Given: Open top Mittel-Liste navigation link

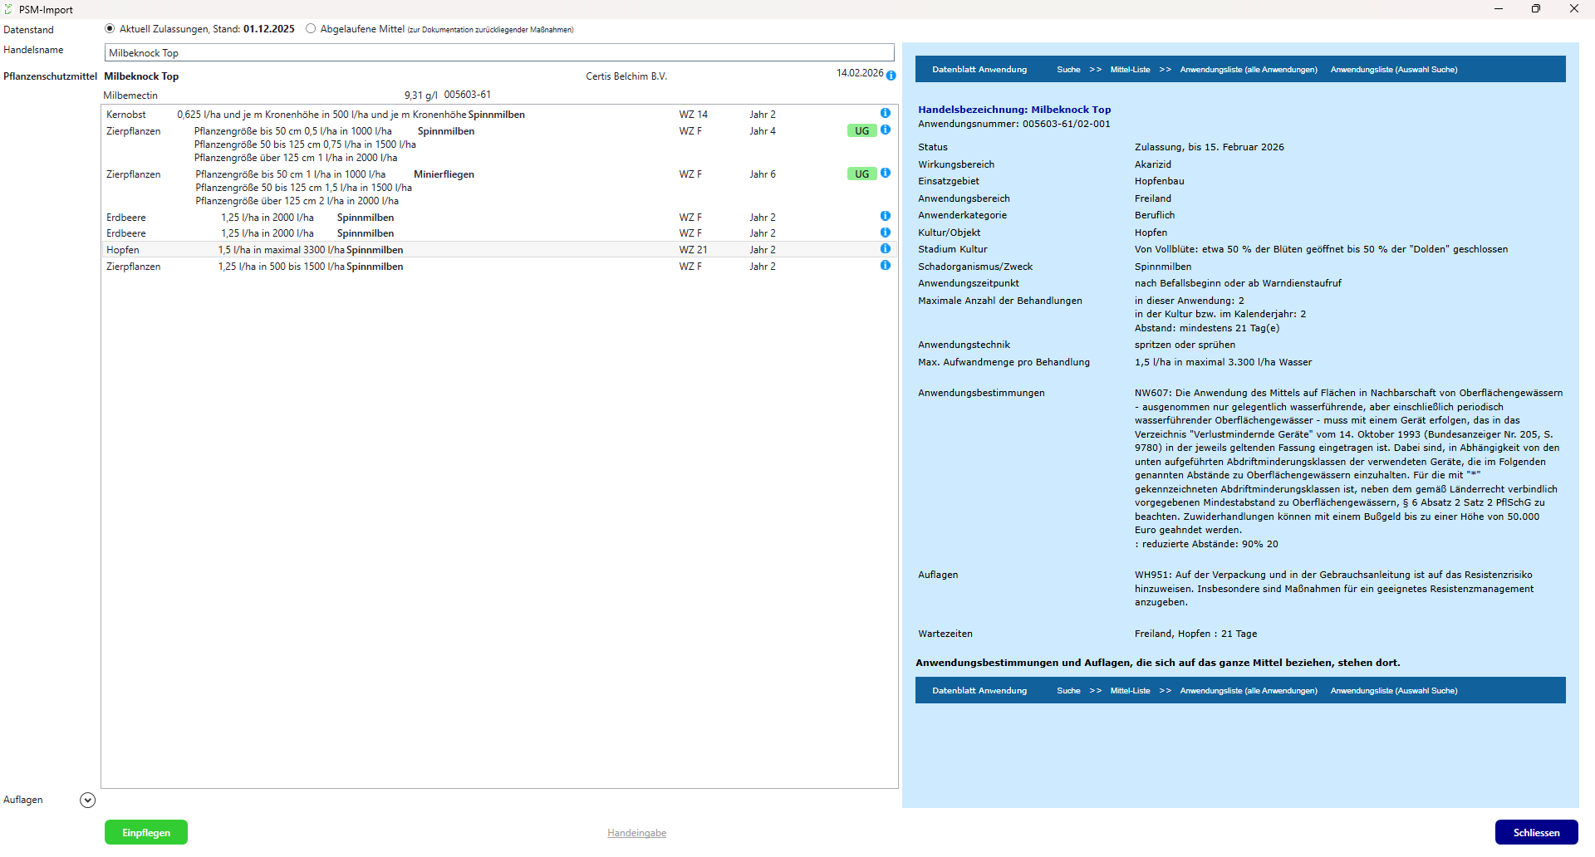Looking at the screenshot, I should [1130, 70].
